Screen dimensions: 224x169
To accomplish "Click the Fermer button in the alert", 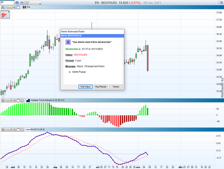I will 116,87.
